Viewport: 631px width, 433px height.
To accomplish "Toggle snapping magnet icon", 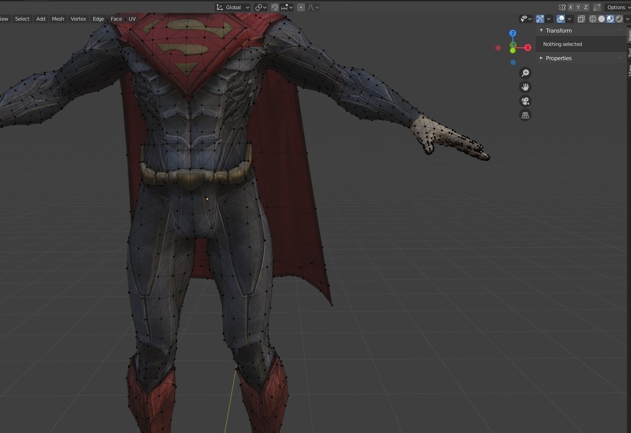I will coord(274,7).
